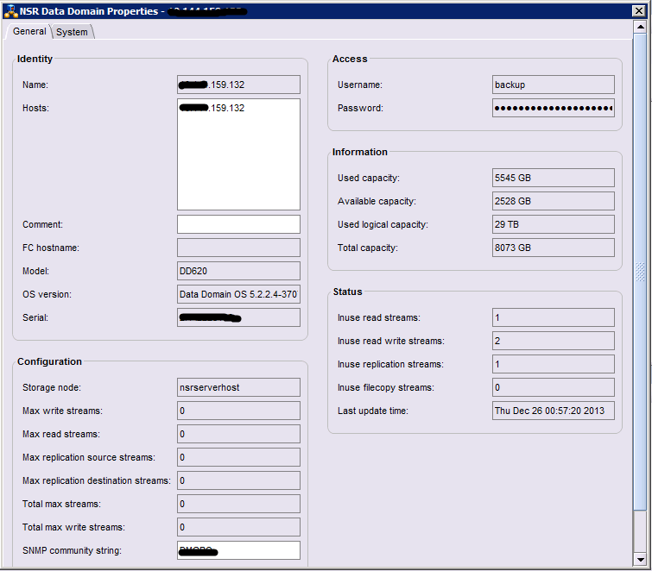Image resolution: width=652 pixels, height=571 pixels.
Task: Click the SNMP community string field
Action: 238,550
